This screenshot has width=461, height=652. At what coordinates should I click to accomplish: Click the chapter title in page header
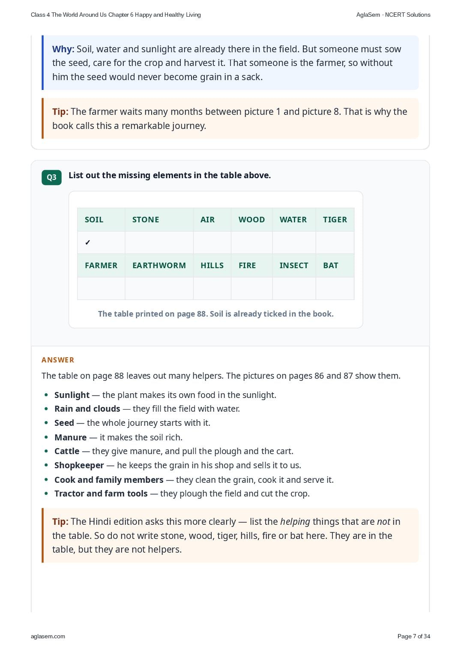point(116,15)
